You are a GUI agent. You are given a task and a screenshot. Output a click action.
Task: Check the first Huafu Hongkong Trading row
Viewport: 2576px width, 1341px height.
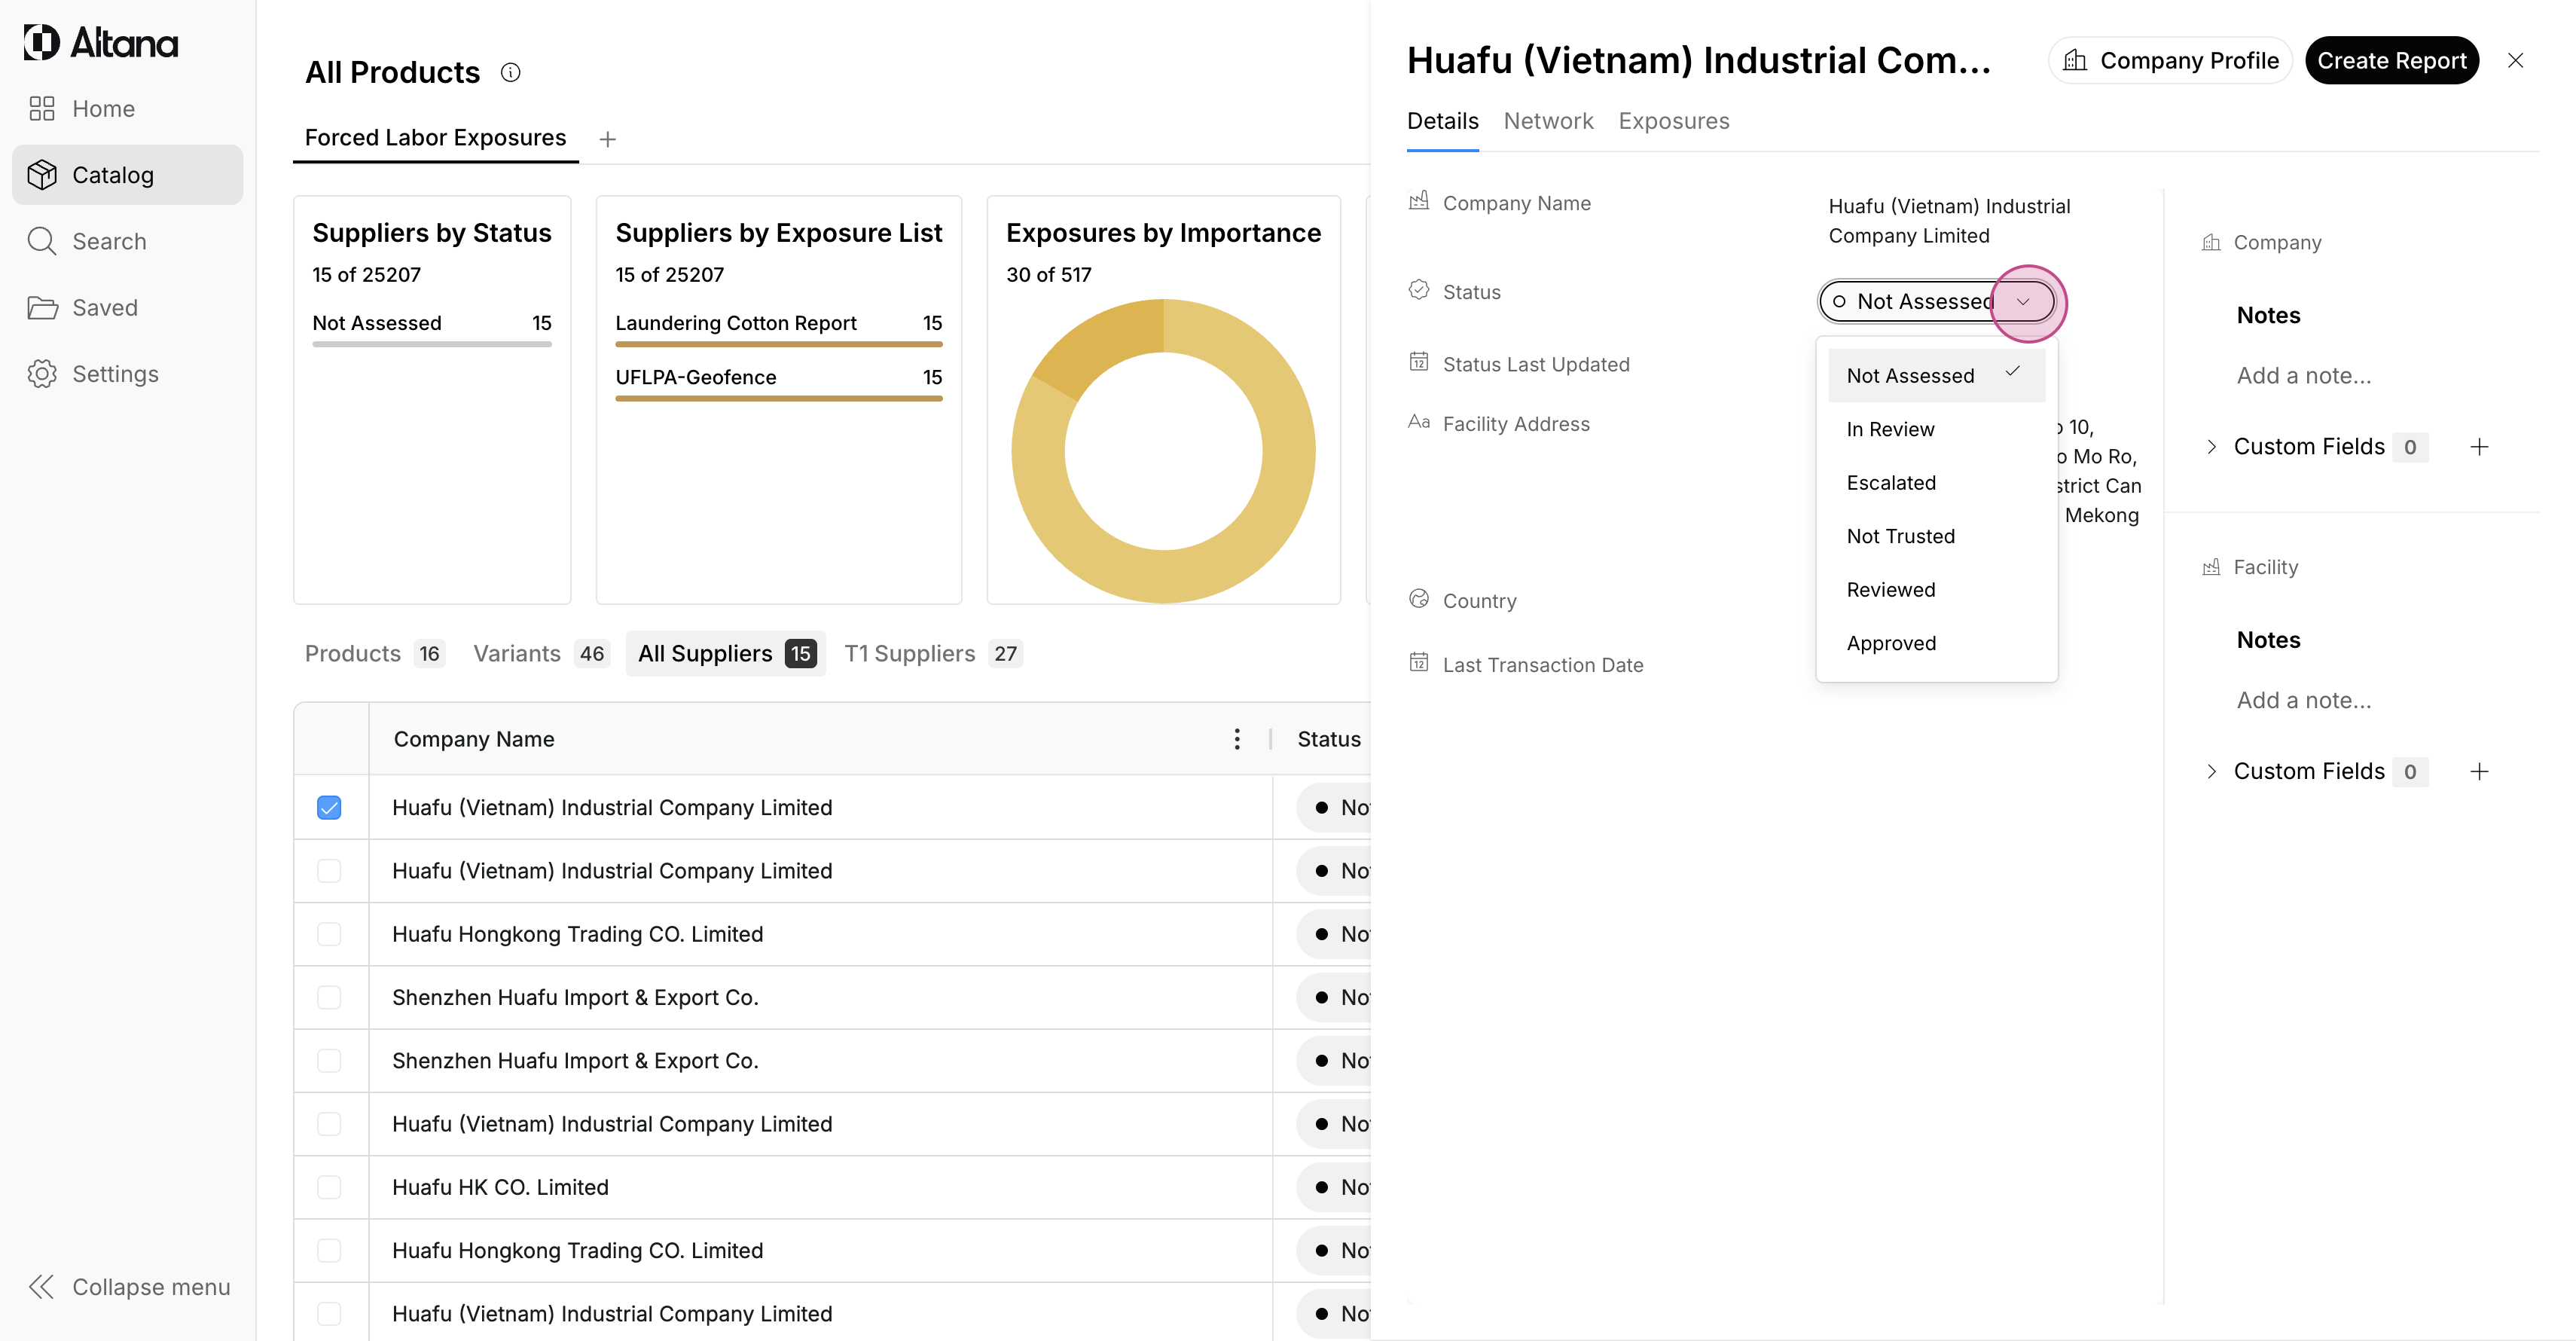click(329, 934)
